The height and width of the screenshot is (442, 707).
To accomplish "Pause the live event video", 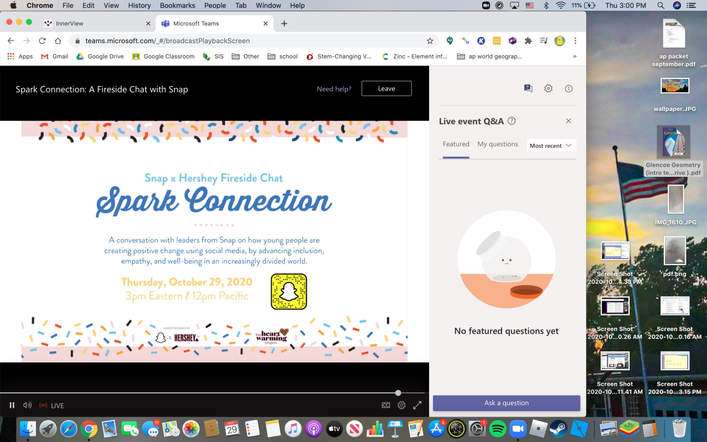I will tap(12, 405).
